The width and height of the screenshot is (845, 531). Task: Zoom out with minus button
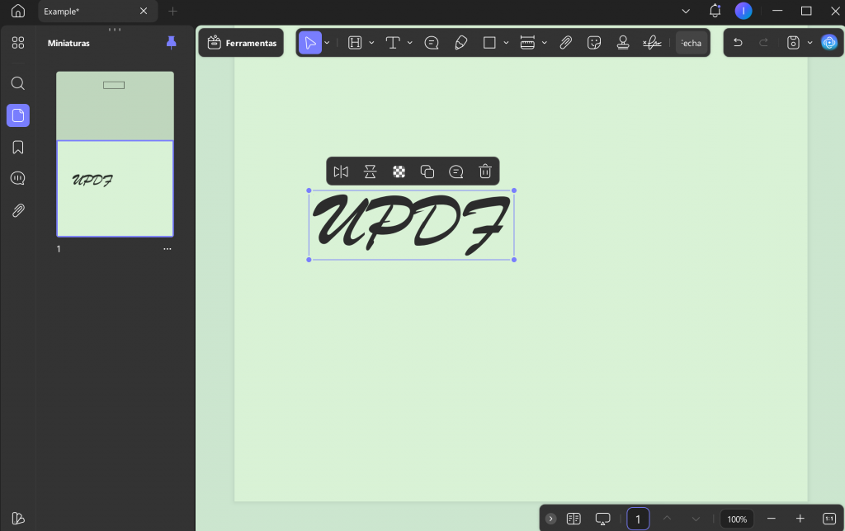click(x=772, y=519)
